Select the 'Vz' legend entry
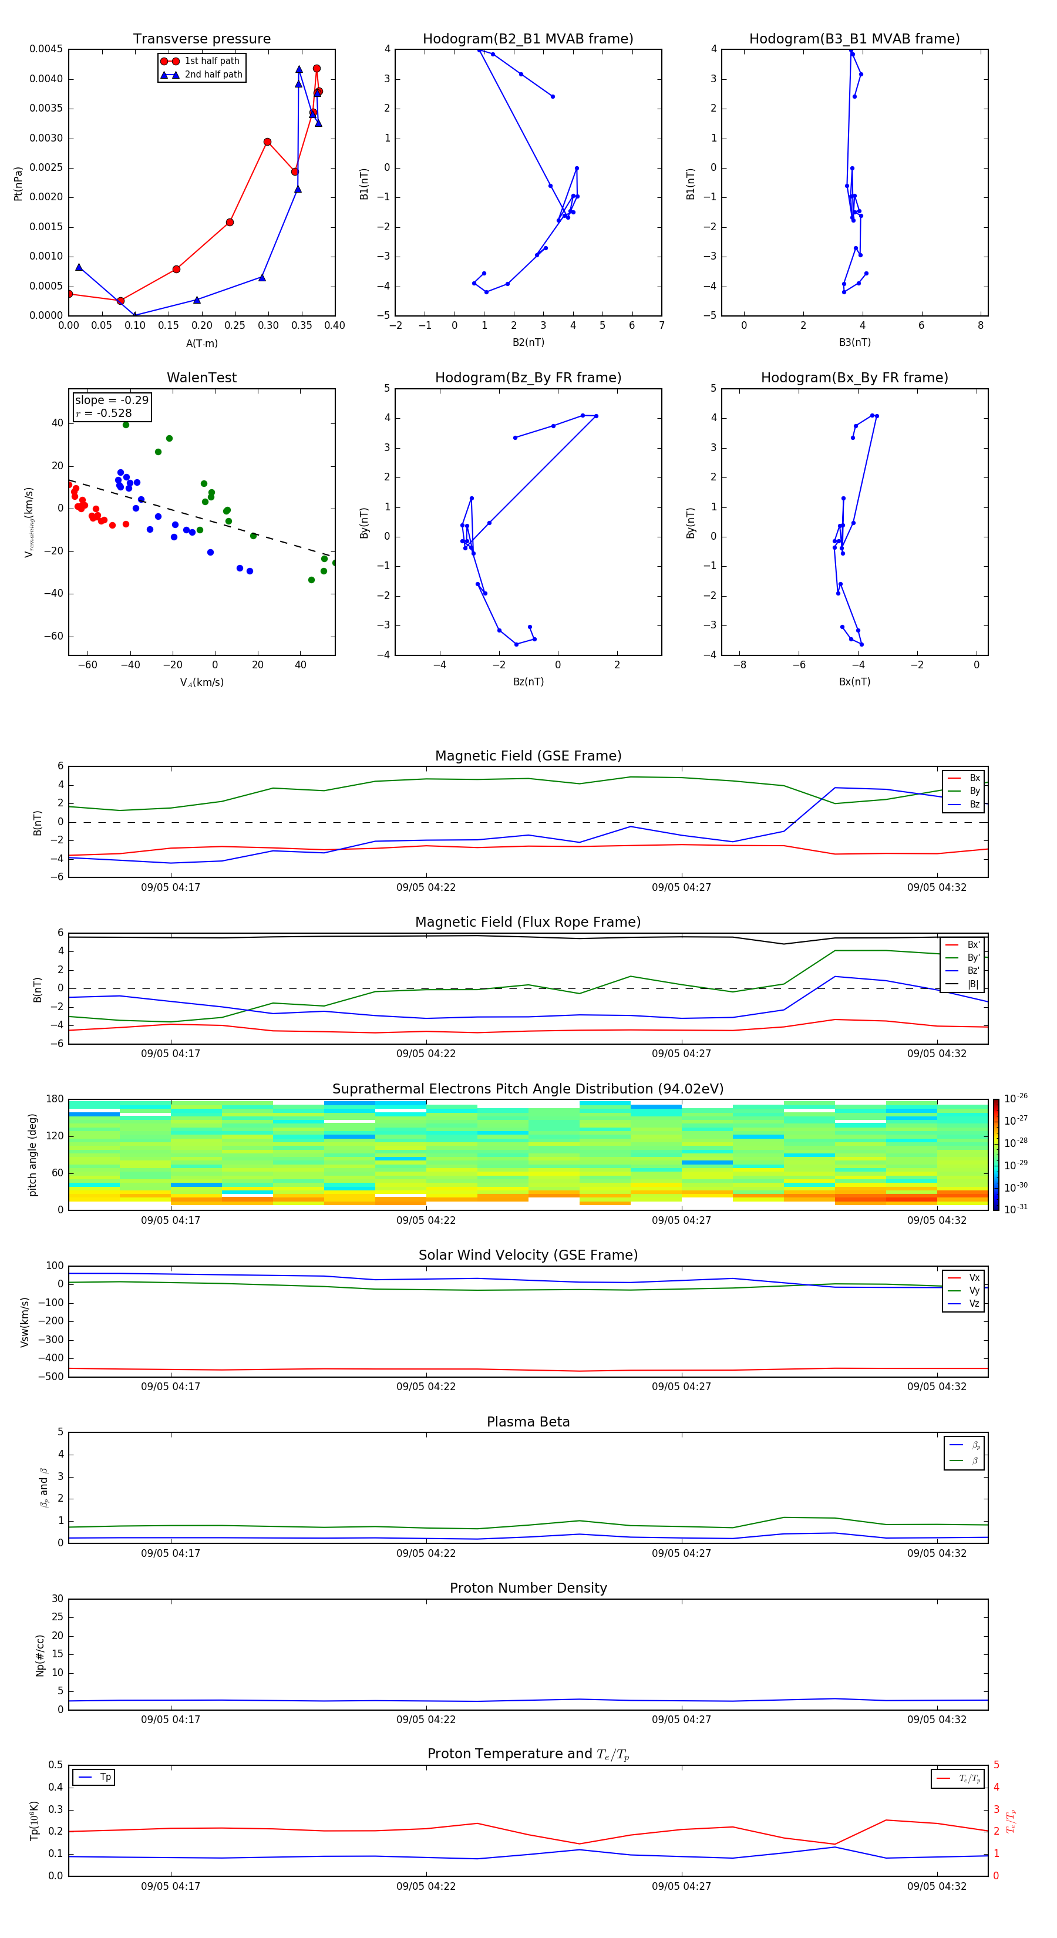Image resolution: width=1057 pixels, height=1938 pixels. 964,1304
